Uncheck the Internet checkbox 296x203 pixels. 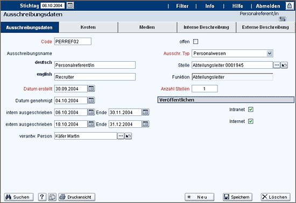click(251, 121)
